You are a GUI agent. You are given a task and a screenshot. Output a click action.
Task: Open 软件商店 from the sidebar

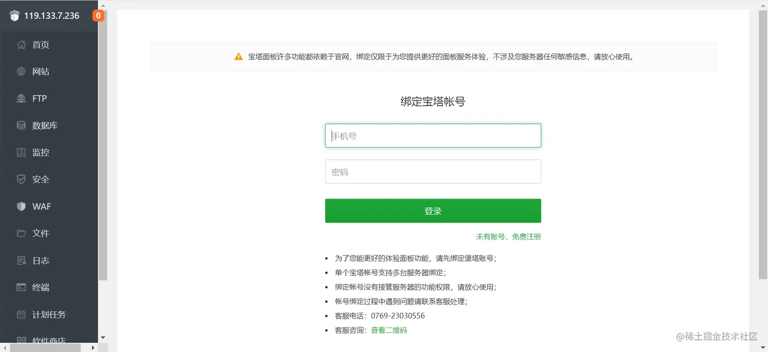tap(49, 340)
